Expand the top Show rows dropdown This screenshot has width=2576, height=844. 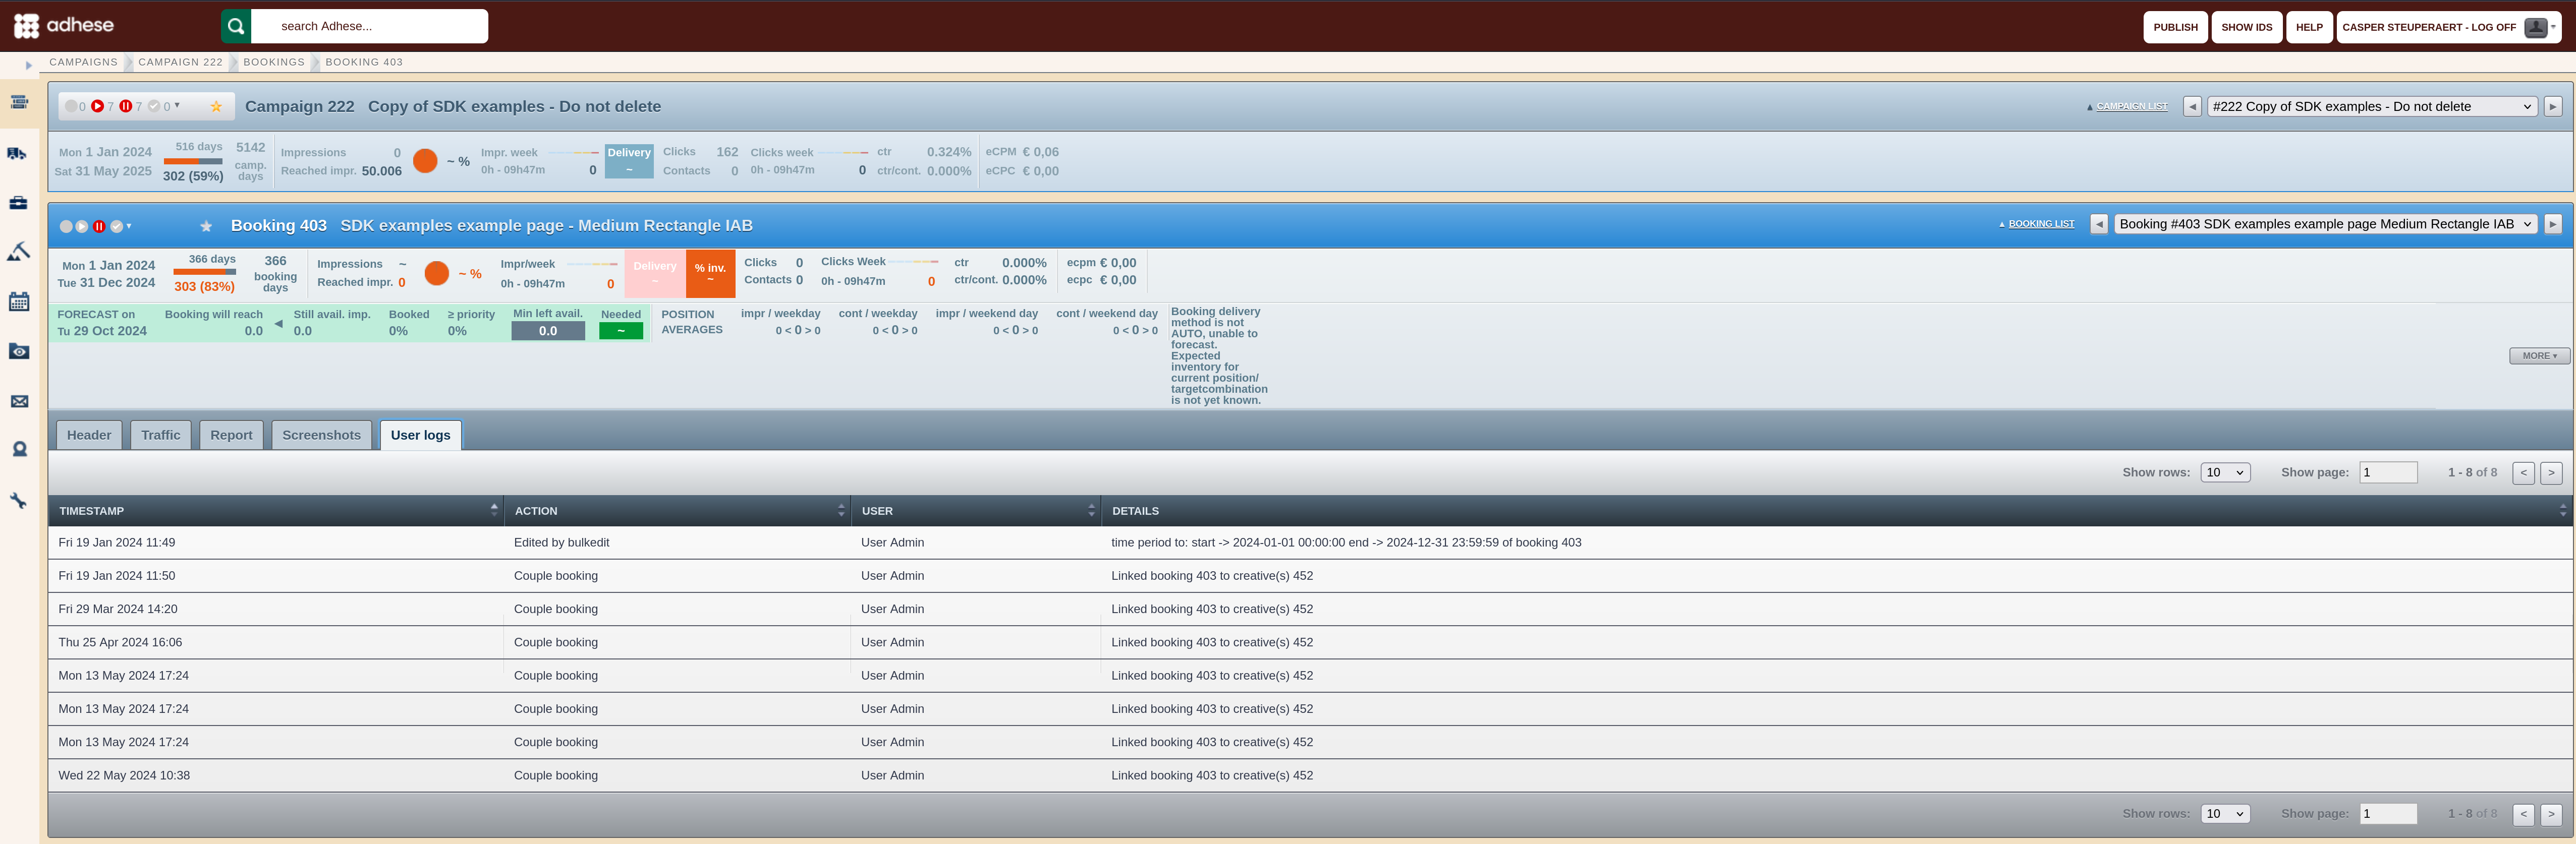point(2225,472)
